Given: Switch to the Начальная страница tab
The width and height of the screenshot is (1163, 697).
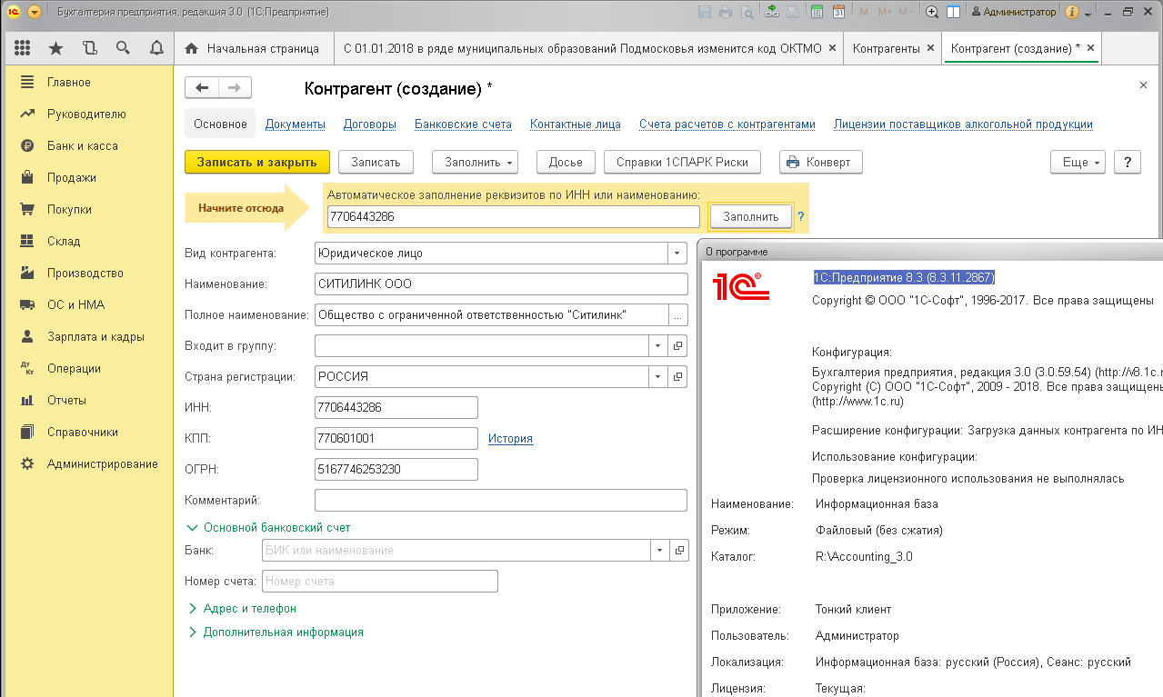Looking at the screenshot, I should 253,48.
